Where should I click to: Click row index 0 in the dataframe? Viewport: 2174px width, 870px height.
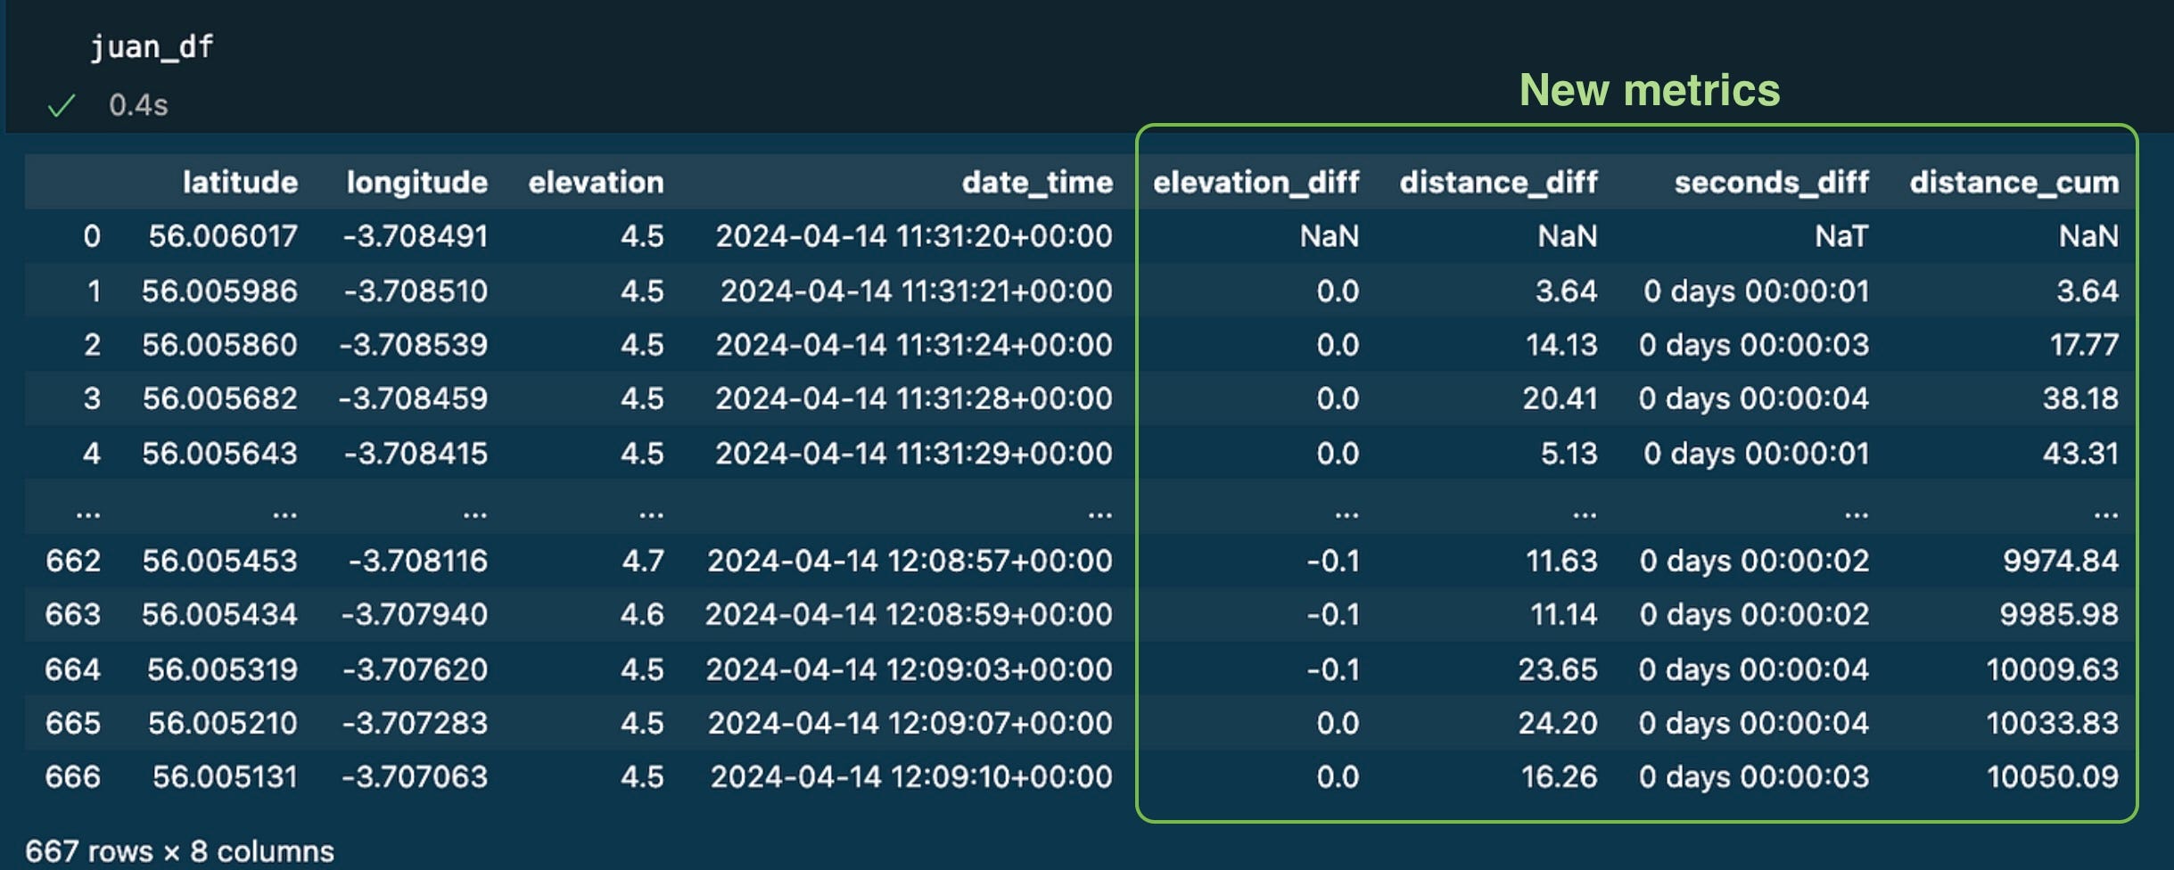click(91, 236)
